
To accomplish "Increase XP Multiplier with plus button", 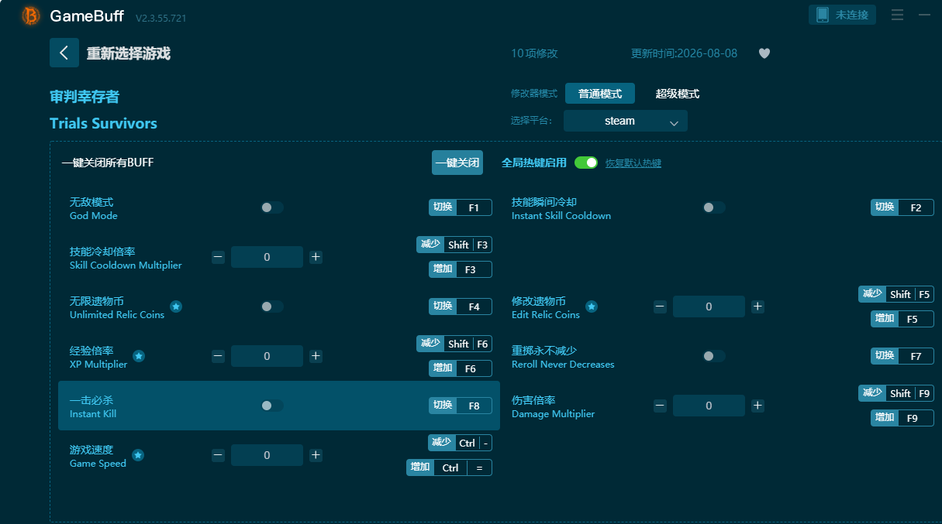I will tap(316, 356).
